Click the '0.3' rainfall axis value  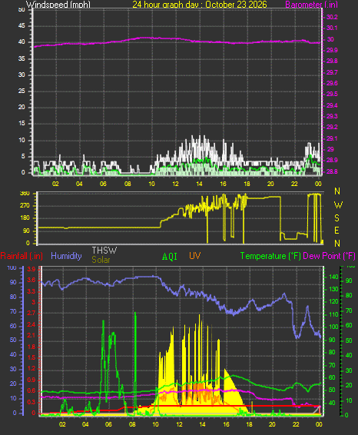[31, 402]
